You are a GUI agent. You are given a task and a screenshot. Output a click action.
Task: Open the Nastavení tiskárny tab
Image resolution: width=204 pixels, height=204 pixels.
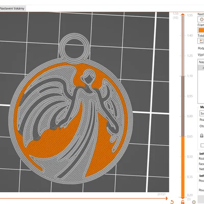coord(12,8)
